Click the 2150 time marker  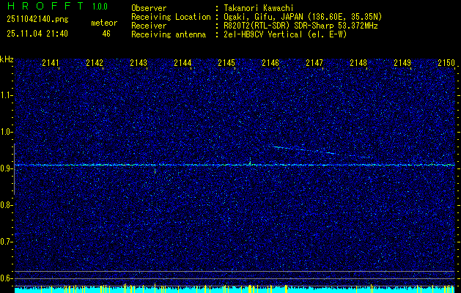[446, 62]
